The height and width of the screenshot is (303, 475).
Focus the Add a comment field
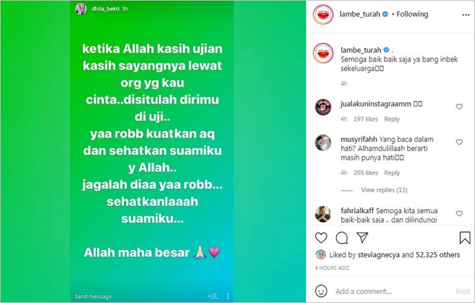pyautogui.click(x=394, y=292)
